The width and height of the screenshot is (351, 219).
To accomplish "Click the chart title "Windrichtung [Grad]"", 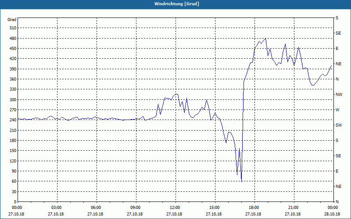I will pyautogui.click(x=177, y=4).
